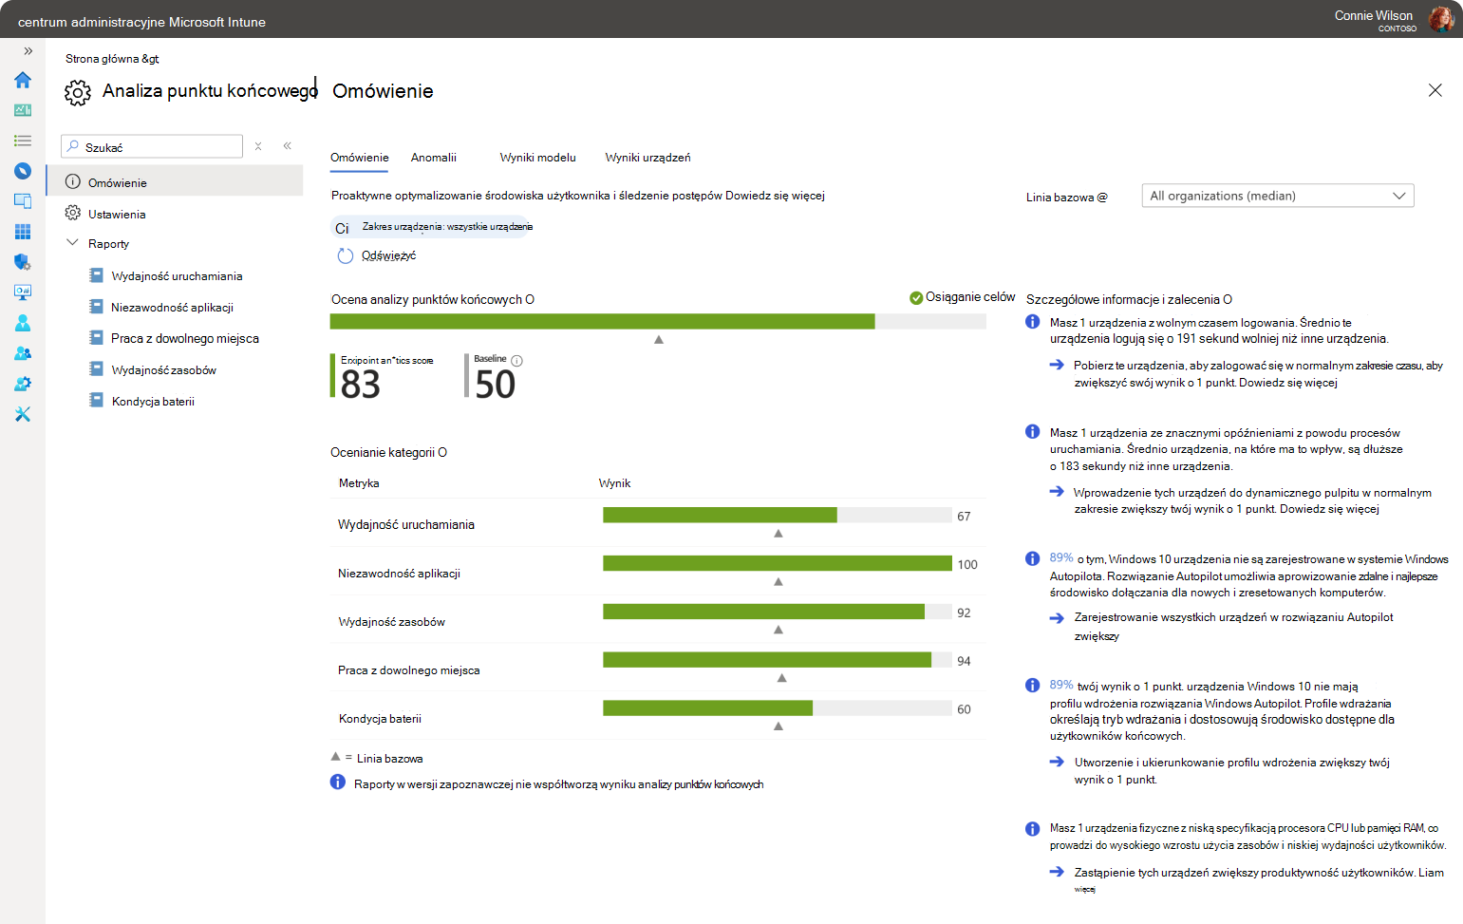This screenshot has height=924, width=1463.
Task: Switch to the Anomalii tab
Action: (434, 158)
